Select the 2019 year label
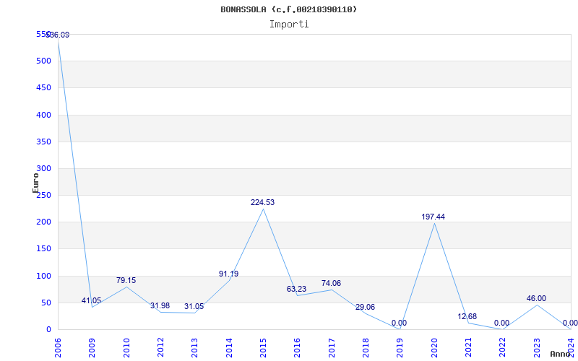 tap(400, 347)
